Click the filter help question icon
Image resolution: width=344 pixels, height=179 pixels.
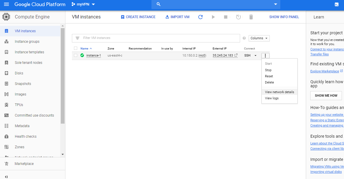click(x=244, y=38)
